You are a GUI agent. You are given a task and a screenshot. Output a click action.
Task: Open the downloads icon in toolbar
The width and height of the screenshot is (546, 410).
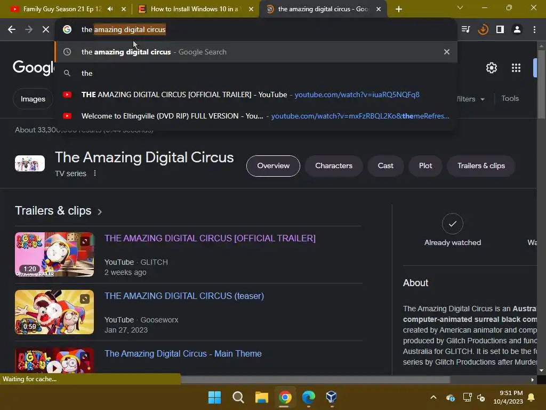[x=483, y=30]
